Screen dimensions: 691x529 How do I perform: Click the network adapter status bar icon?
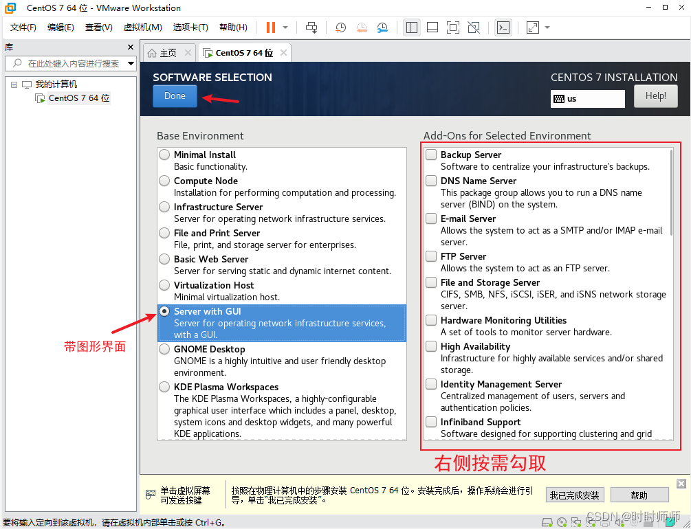(x=576, y=523)
